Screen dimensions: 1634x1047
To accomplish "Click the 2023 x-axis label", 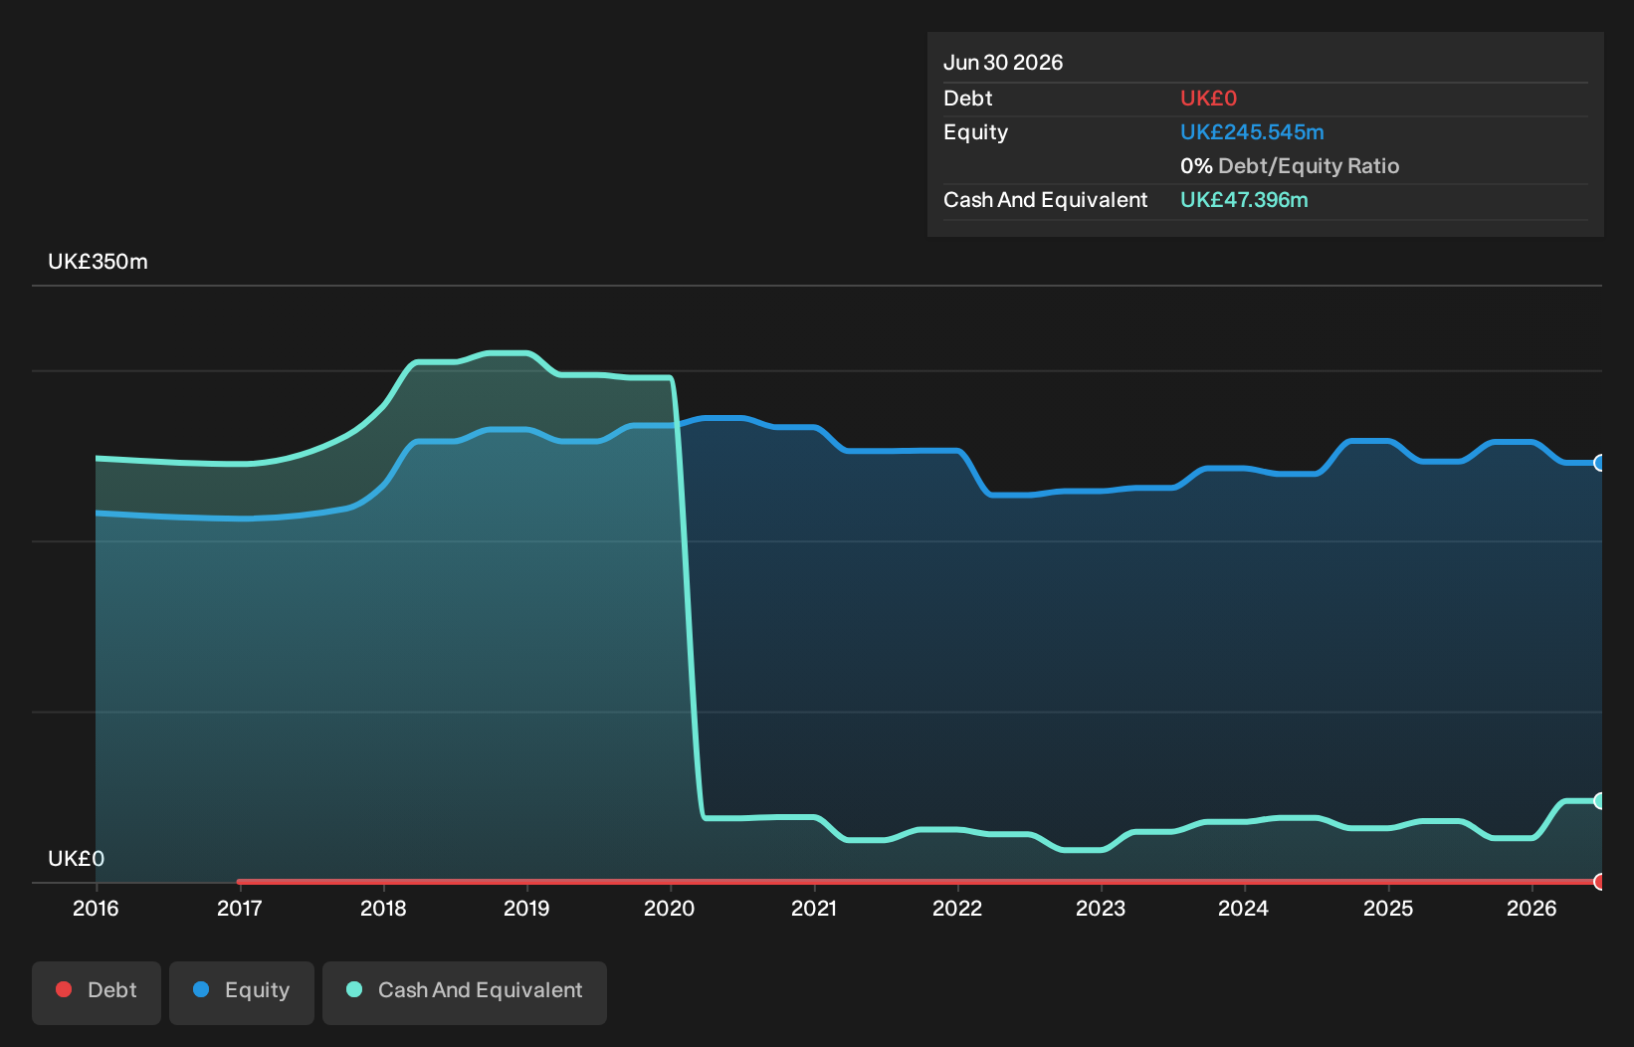I will [x=1101, y=908].
